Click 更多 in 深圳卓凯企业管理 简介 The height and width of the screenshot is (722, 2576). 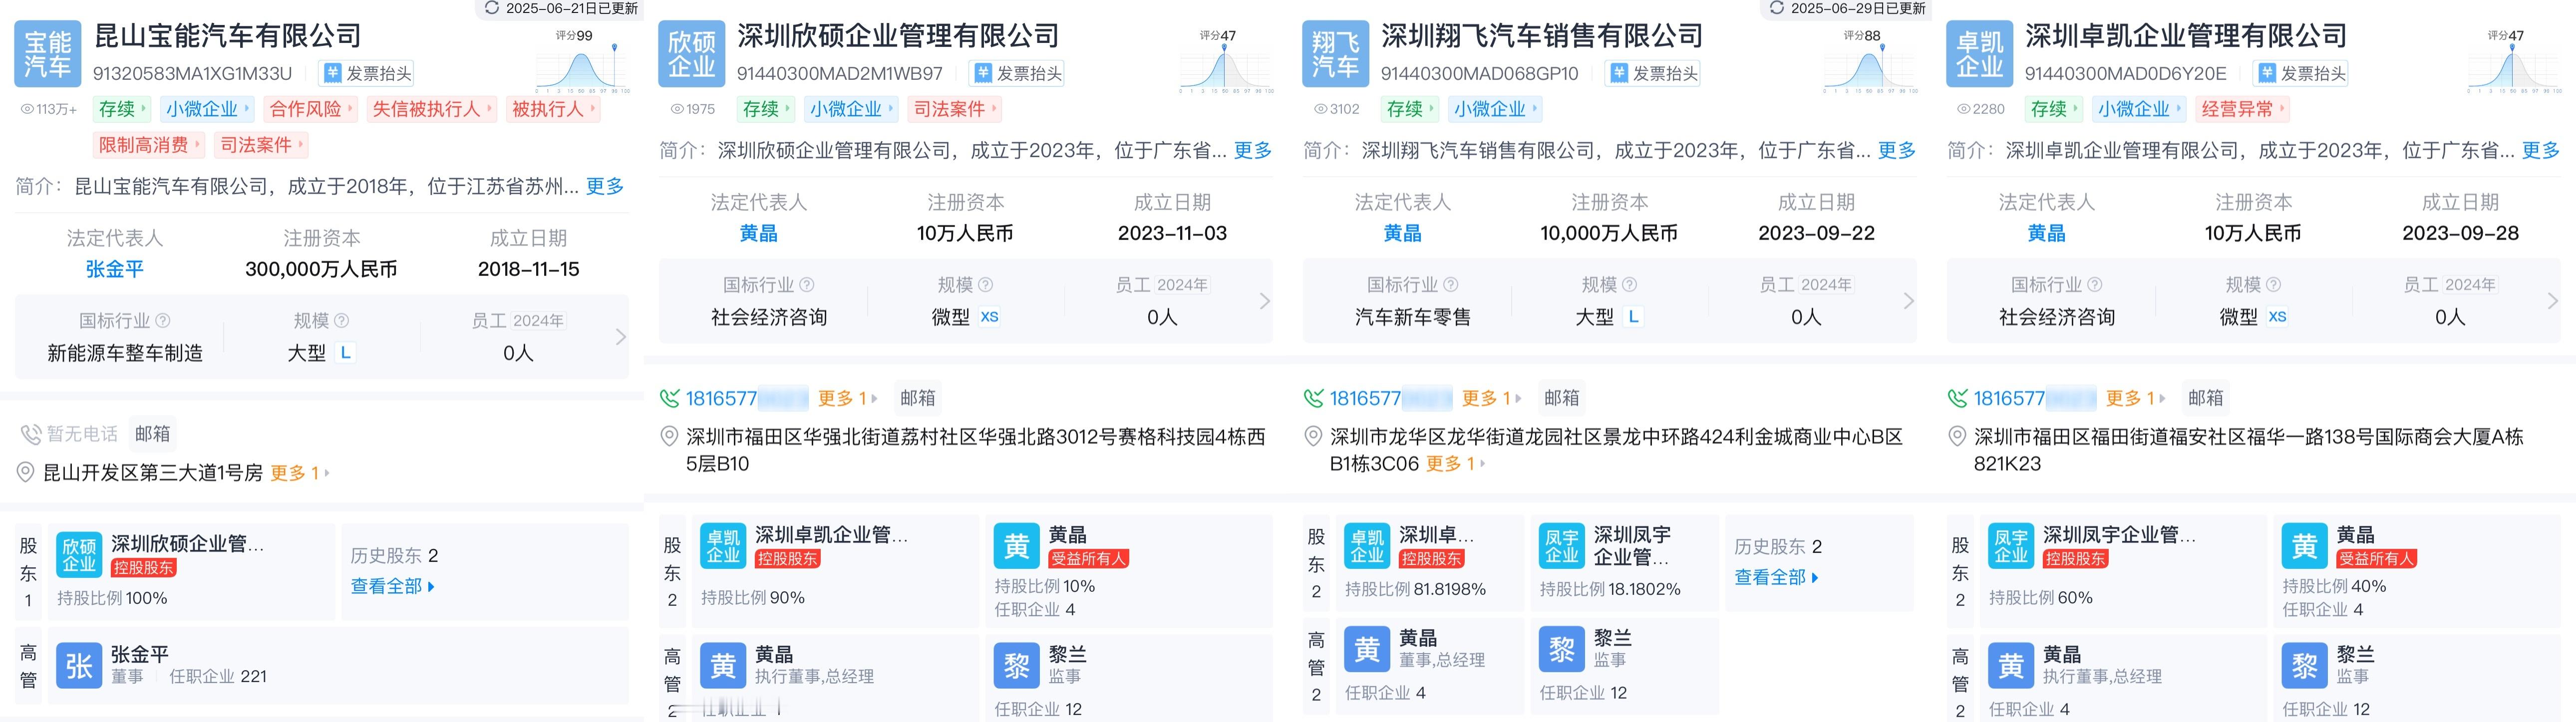[2541, 150]
